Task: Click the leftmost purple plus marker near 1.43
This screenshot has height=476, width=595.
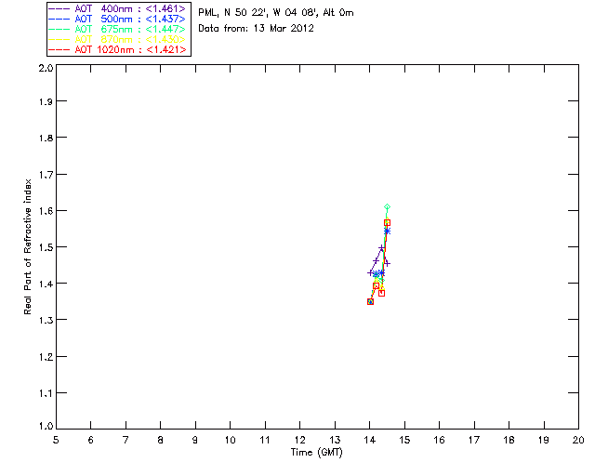Action: click(x=370, y=273)
